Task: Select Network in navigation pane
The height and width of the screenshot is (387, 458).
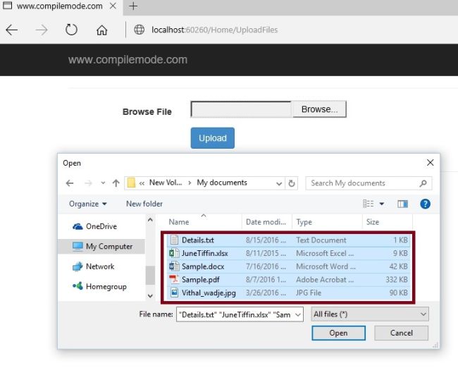Action: 101,266
